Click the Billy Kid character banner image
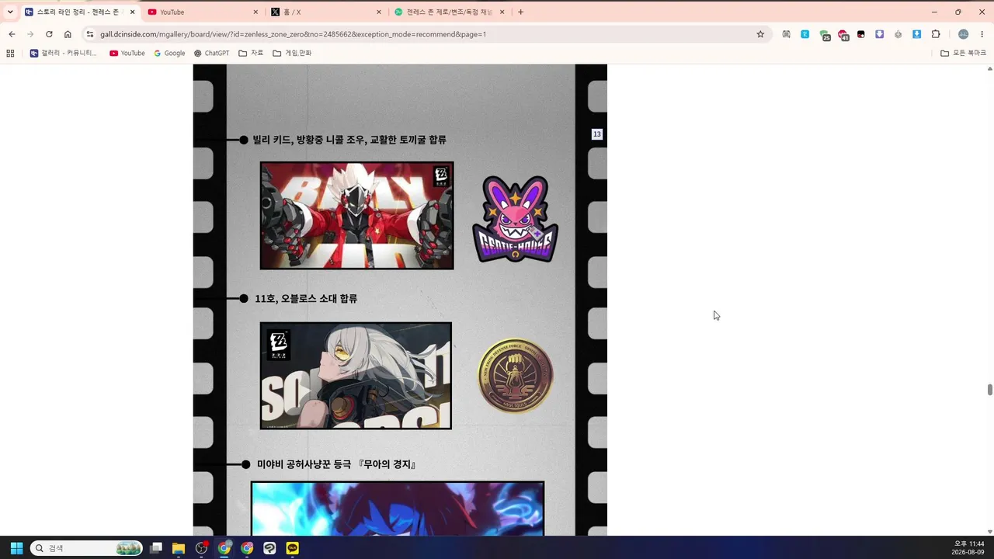The height and width of the screenshot is (559, 994). 356,216
